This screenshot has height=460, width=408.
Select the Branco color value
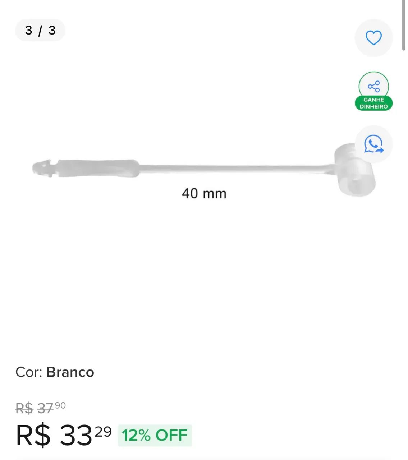70,372
